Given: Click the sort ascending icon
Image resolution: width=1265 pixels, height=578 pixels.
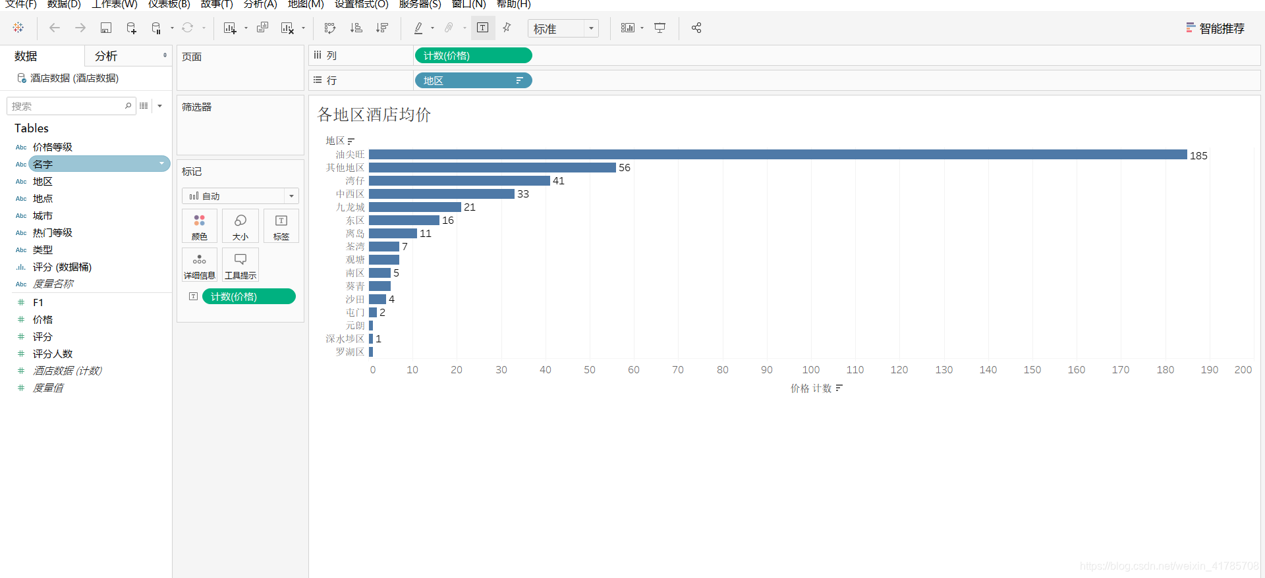Looking at the screenshot, I should [x=356, y=28].
